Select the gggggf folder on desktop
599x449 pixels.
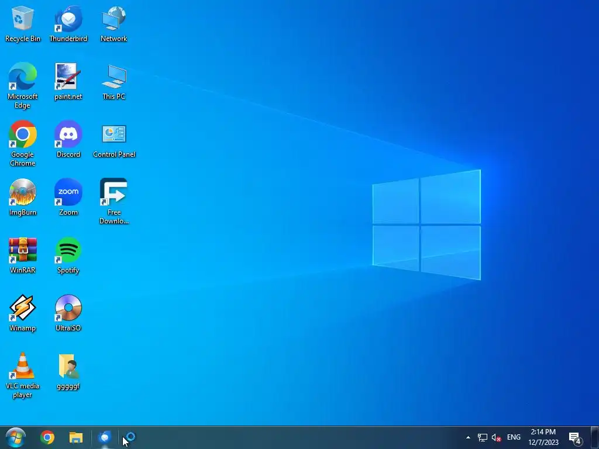point(68,371)
